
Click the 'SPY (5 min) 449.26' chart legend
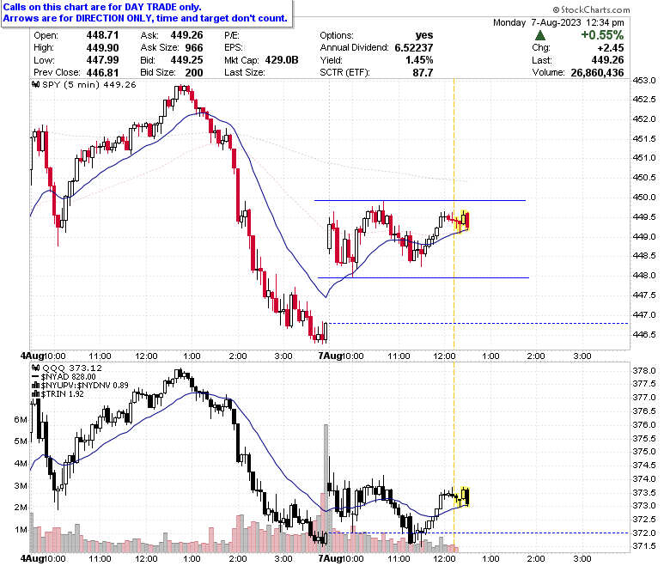pyautogui.click(x=89, y=84)
